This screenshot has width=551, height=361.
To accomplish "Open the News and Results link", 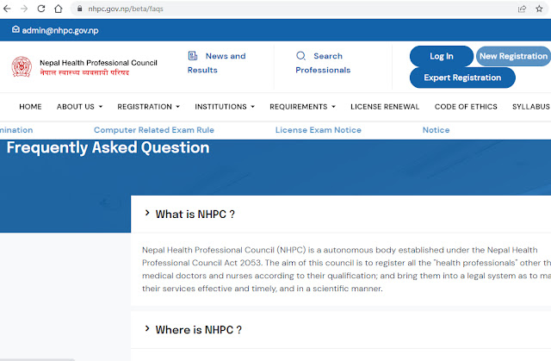I will click(216, 63).
